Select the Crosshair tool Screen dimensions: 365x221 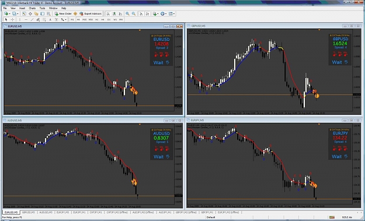point(13,19)
